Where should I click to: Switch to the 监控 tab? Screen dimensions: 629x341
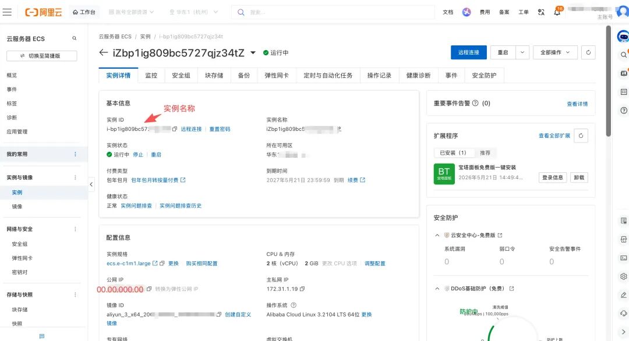(x=151, y=75)
